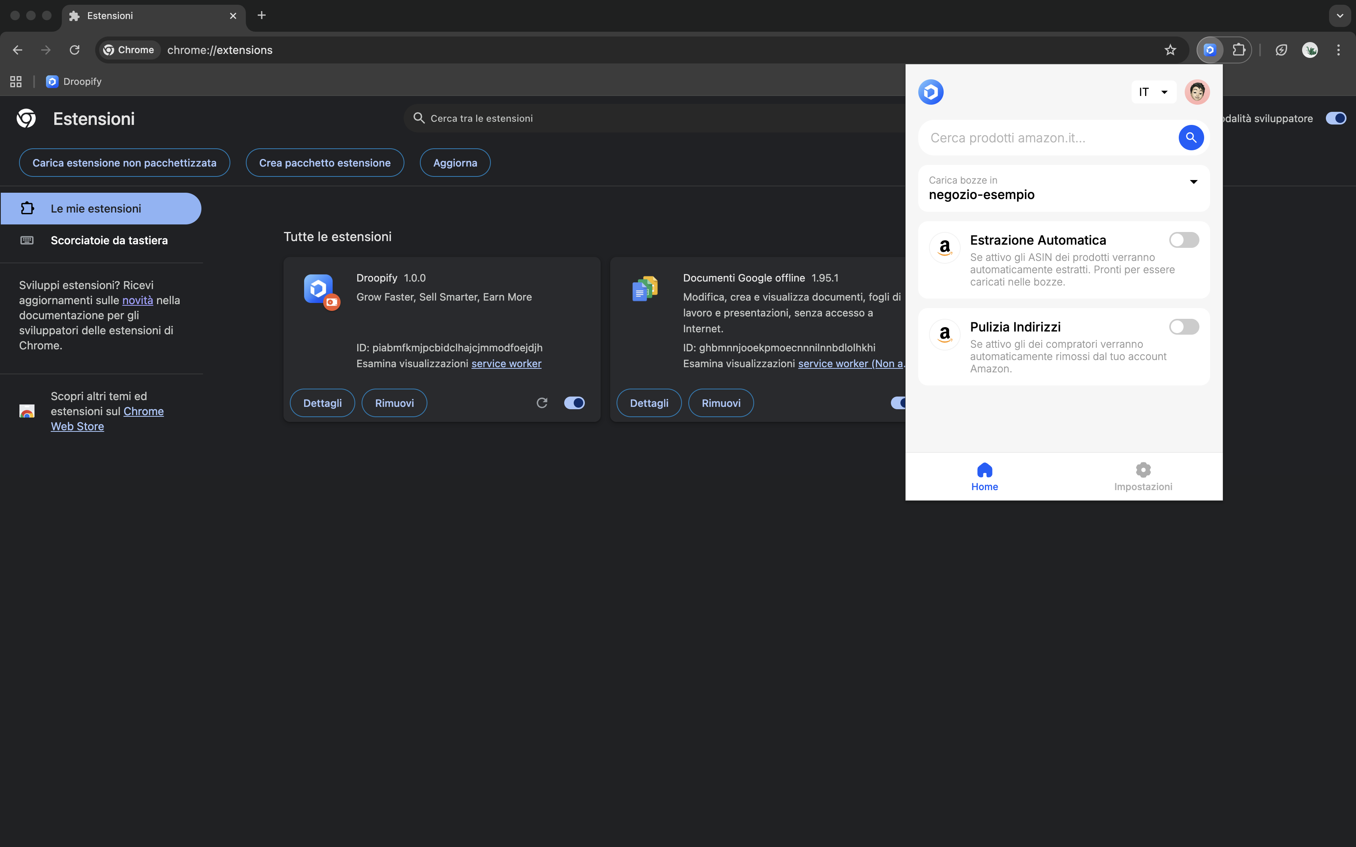
Task: Close the Estensioni tab
Action: point(233,16)
